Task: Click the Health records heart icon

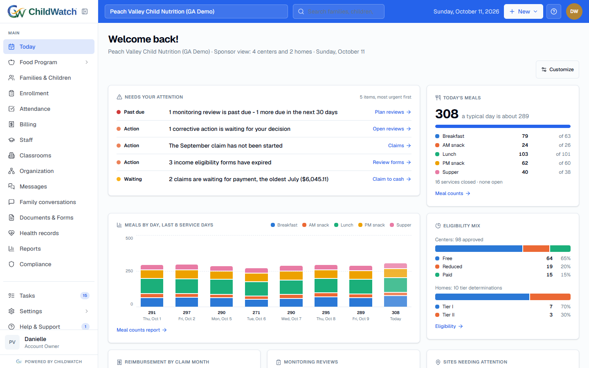Action: 11,233
